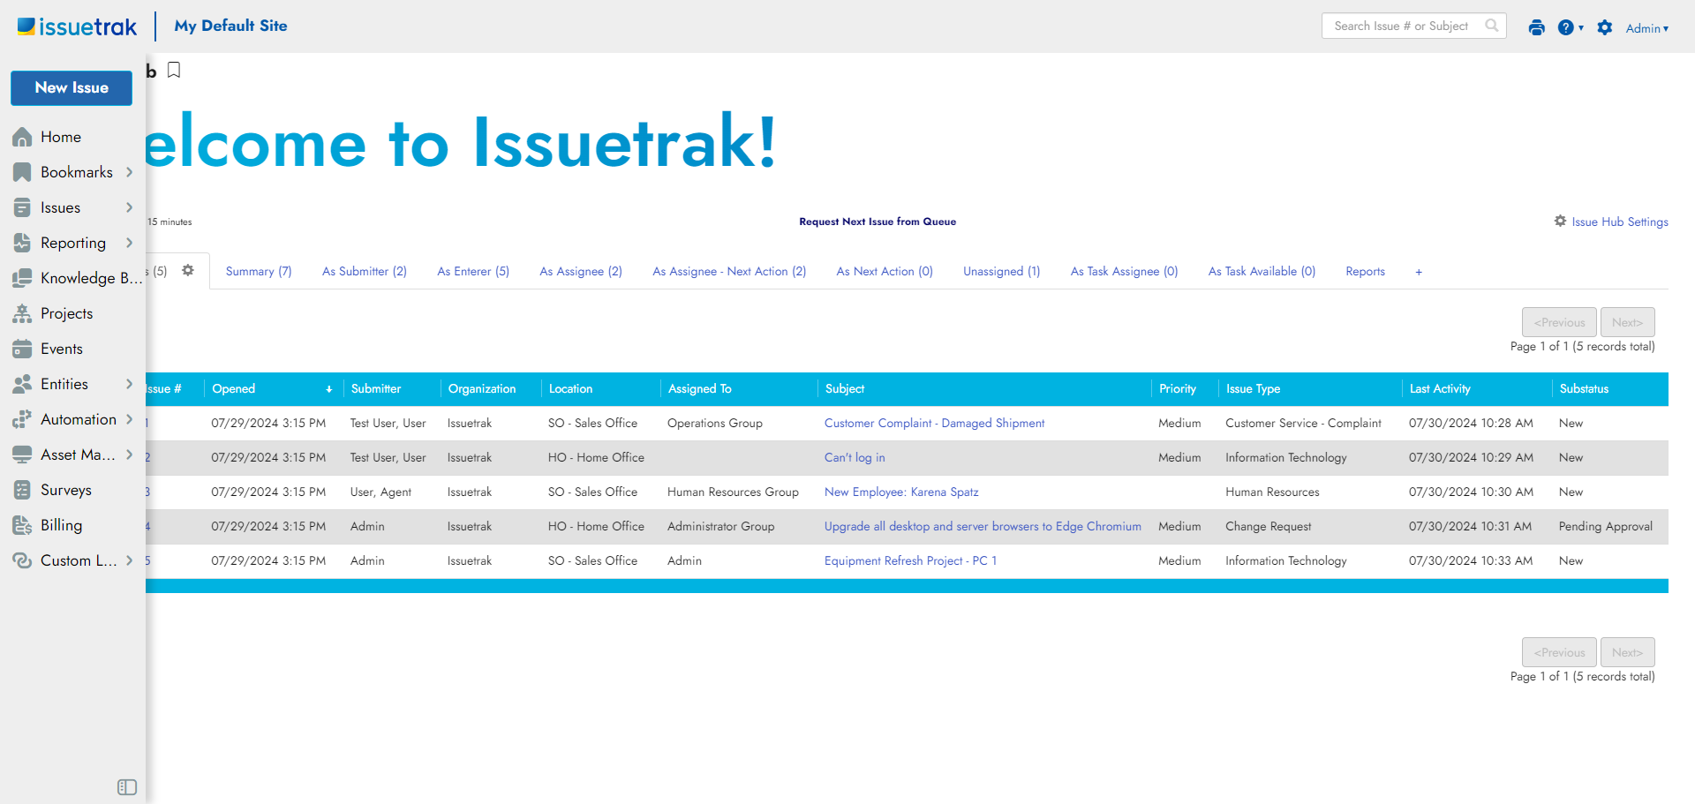Collapse the sidebar with panel toggle icon
The image size is (1695, 804).
127,787
